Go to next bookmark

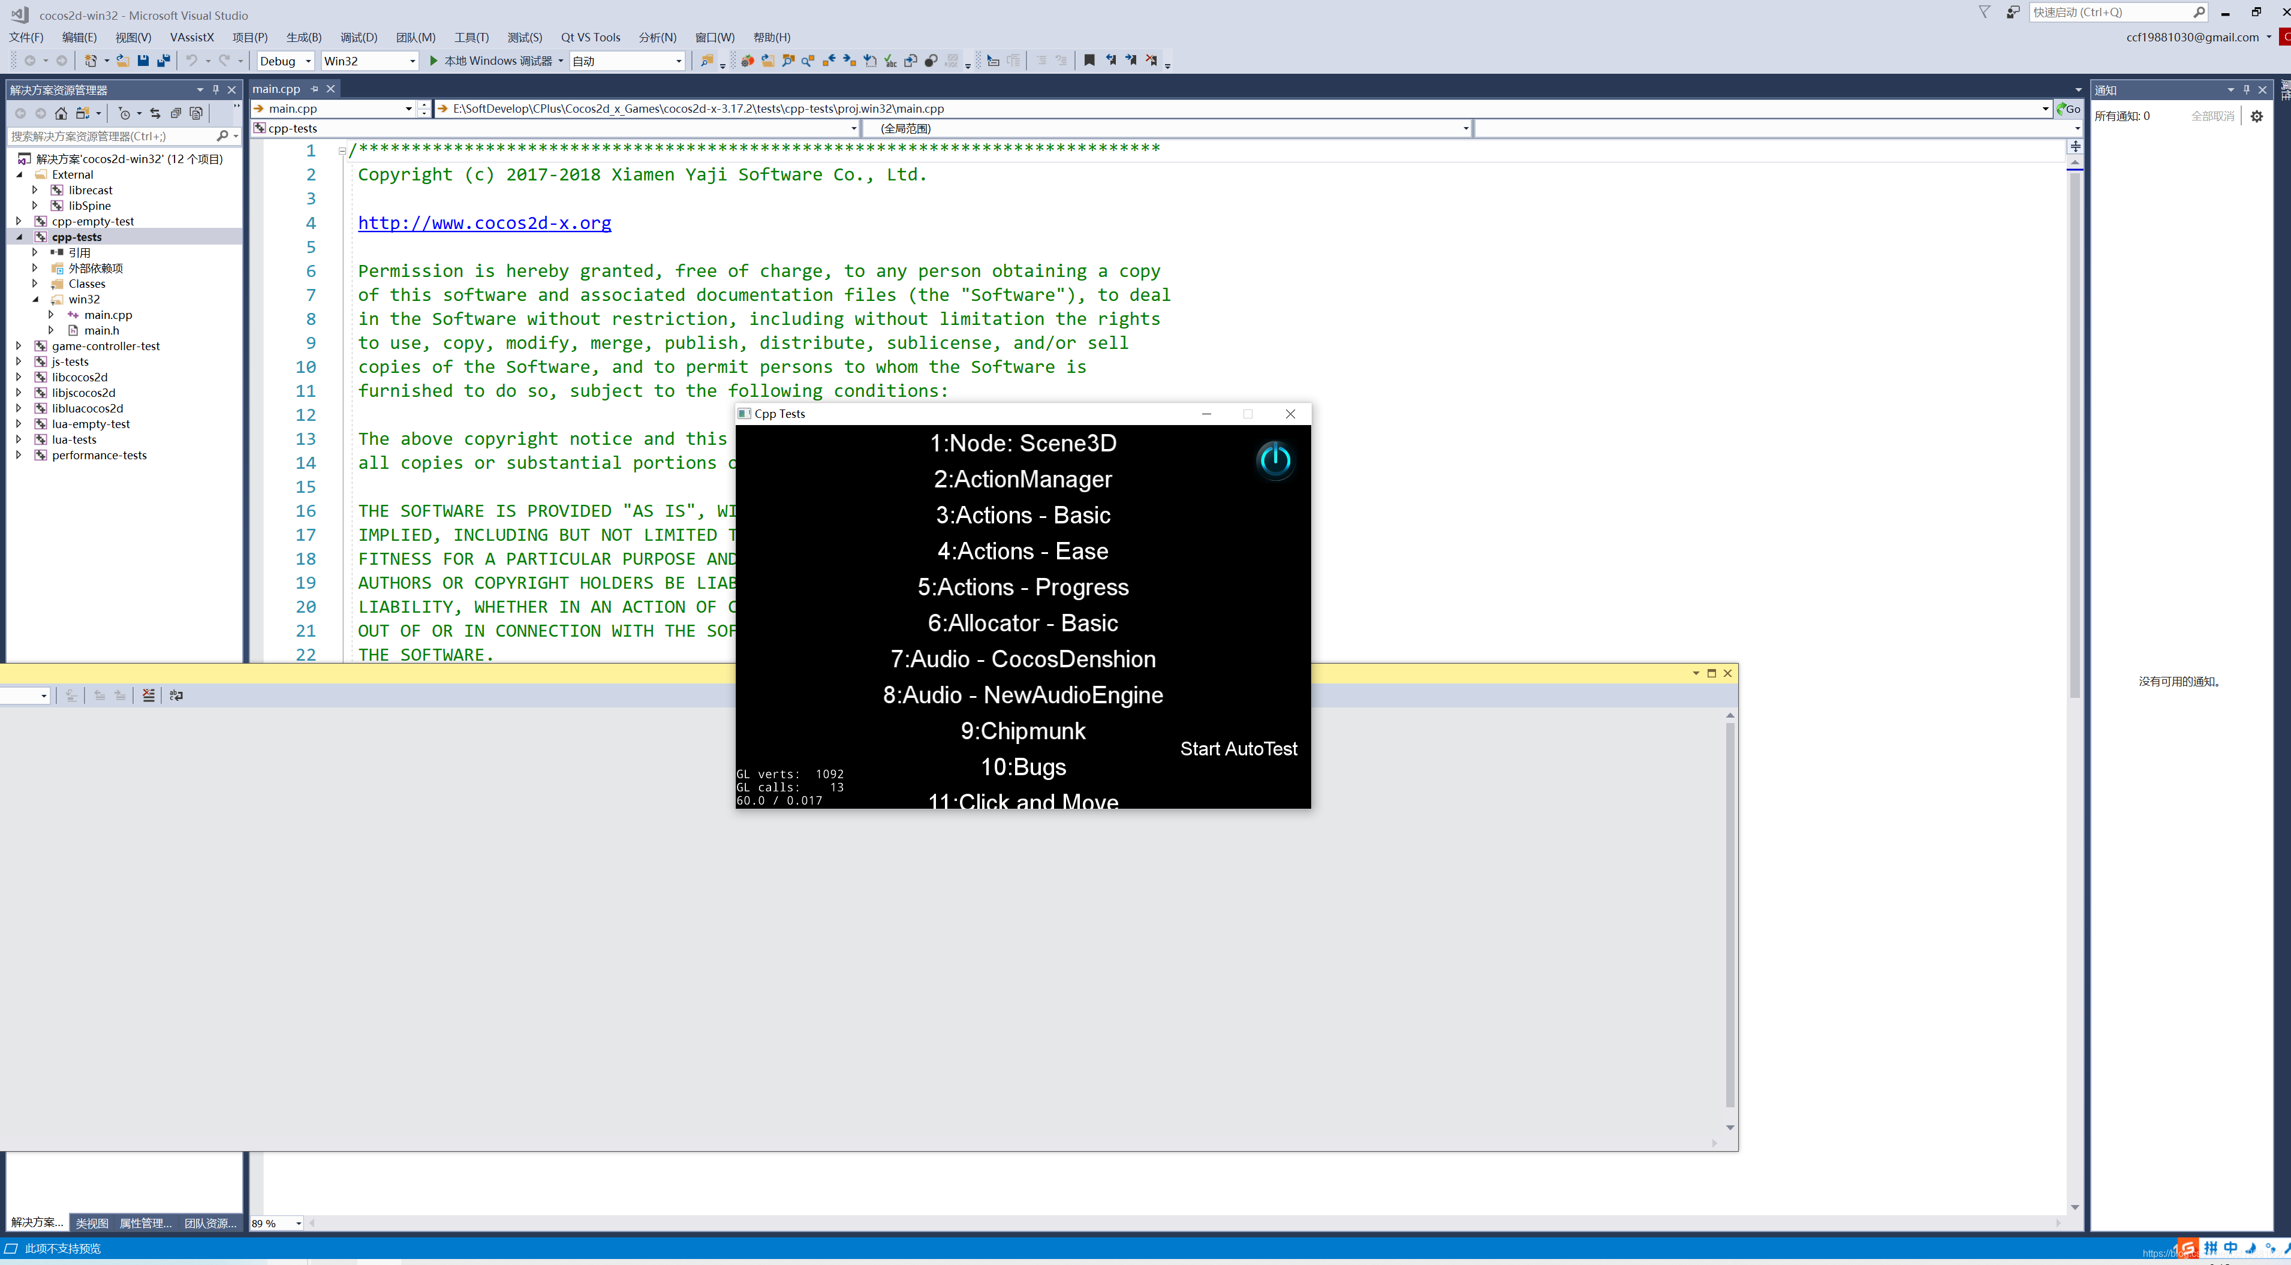(x=1131, y=61)
